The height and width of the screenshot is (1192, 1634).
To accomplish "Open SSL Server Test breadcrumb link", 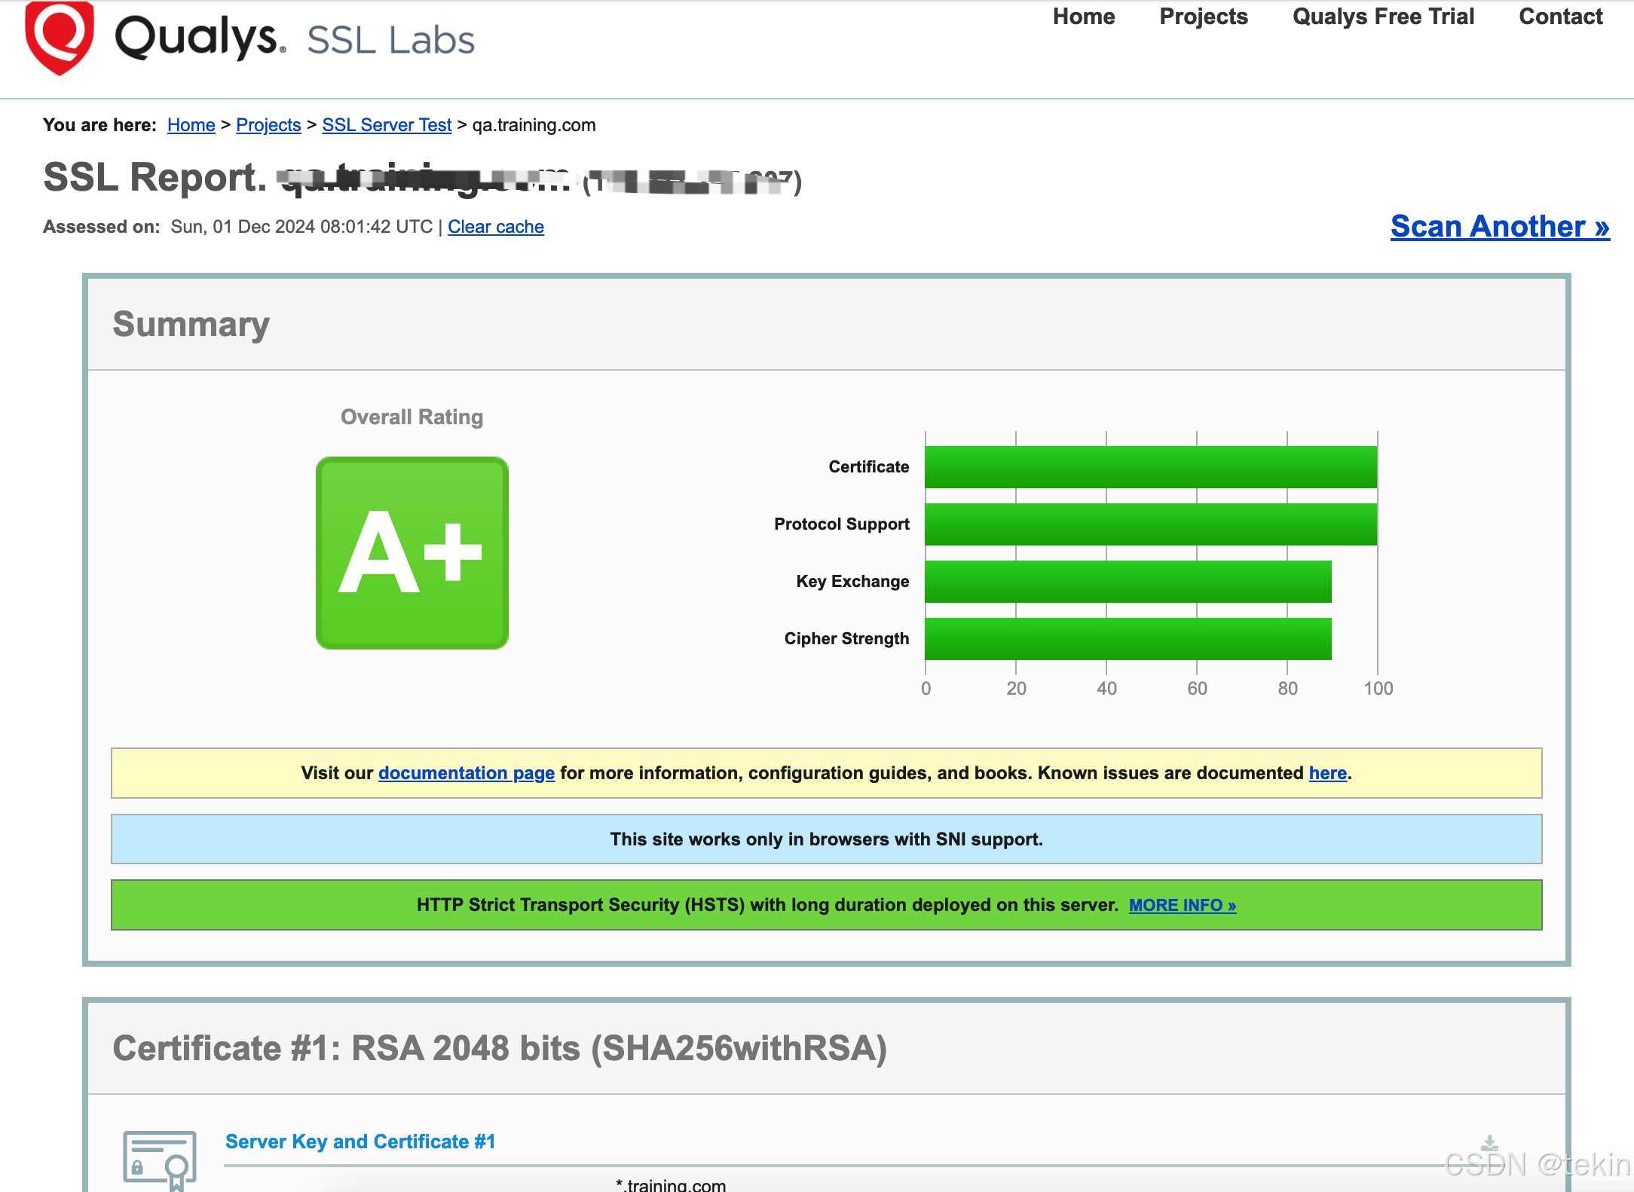I will coord(387,125).
